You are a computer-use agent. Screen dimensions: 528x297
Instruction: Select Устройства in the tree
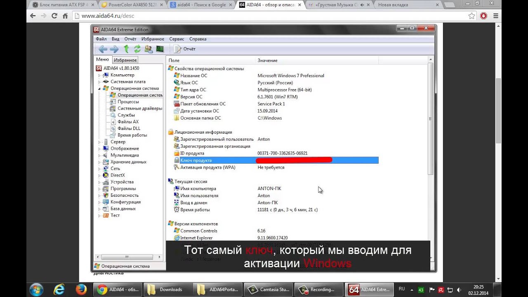coord(122,182)
